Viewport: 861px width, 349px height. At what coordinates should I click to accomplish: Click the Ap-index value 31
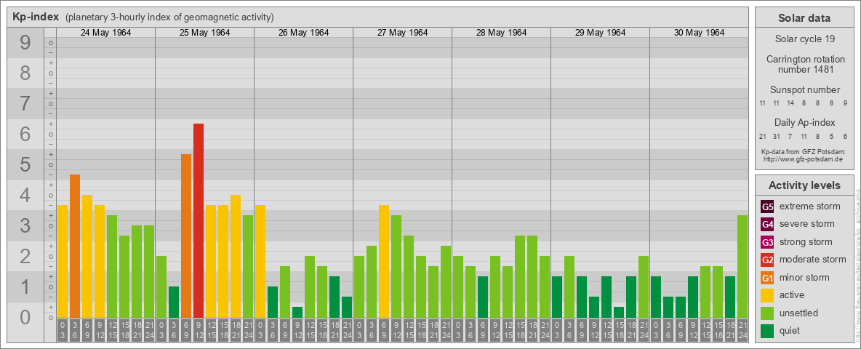pos(777,136)
